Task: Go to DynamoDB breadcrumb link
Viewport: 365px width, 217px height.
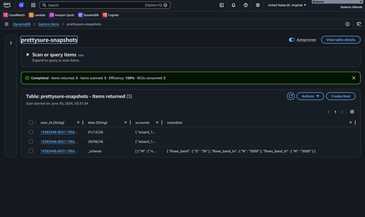Action: (22, 24)
